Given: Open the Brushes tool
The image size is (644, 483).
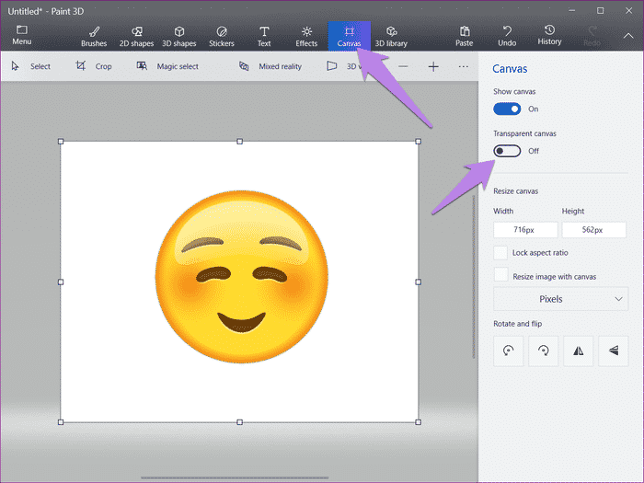Looking at the screenshot, I should 94,36.
